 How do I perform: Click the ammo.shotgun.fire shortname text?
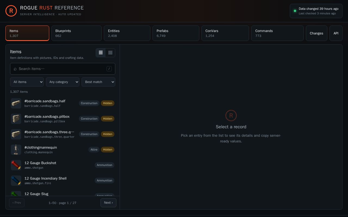pos(38,183)
